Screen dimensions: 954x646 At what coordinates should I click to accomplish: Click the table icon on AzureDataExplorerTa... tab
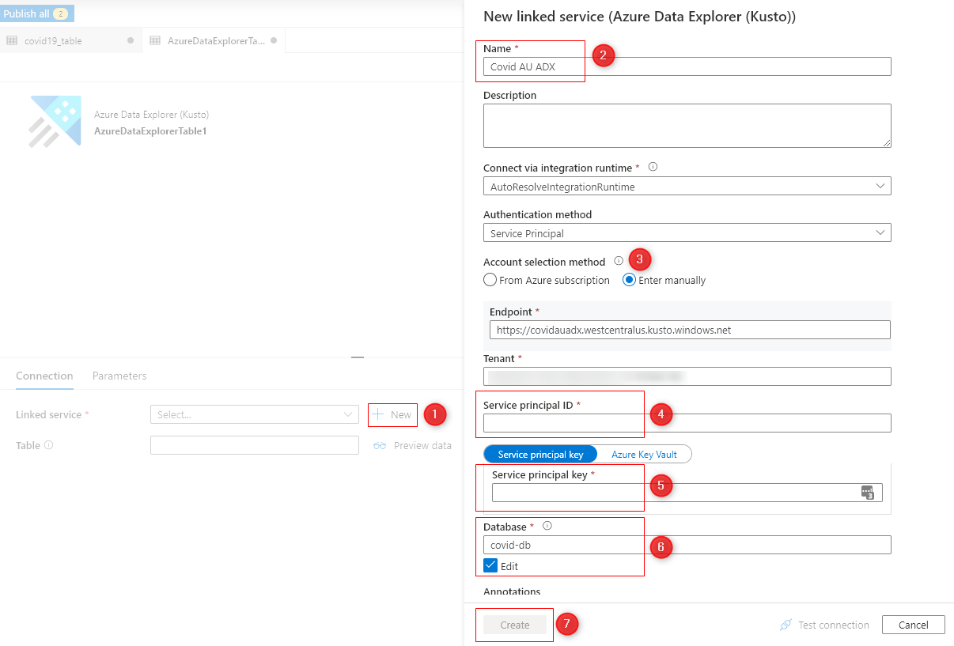(x=155, y=40)
